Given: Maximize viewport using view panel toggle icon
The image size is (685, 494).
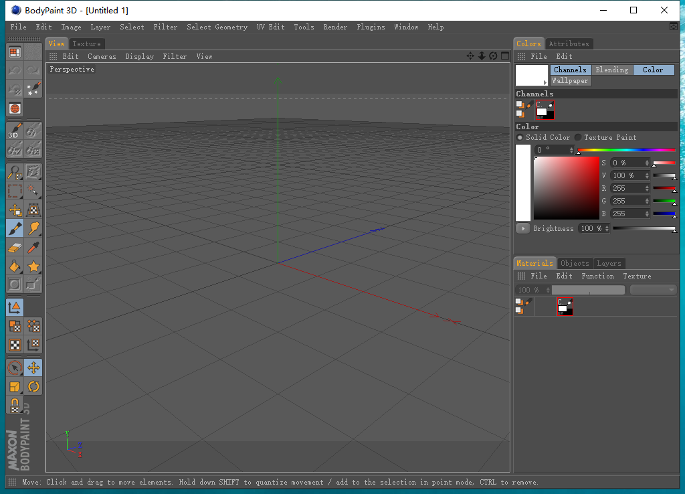Looking at the screenshot, I should (505, 56).
